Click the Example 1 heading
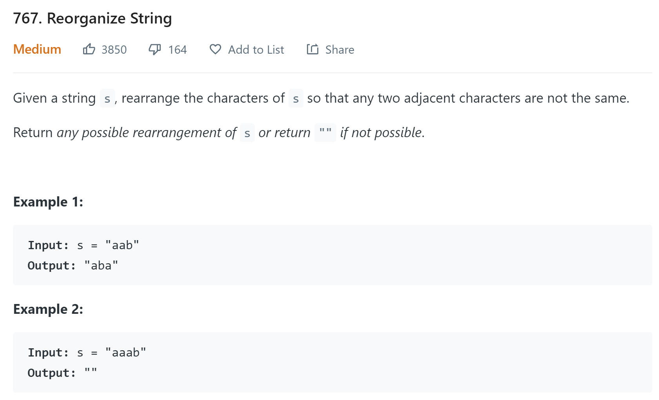 (x=48, y=202)
